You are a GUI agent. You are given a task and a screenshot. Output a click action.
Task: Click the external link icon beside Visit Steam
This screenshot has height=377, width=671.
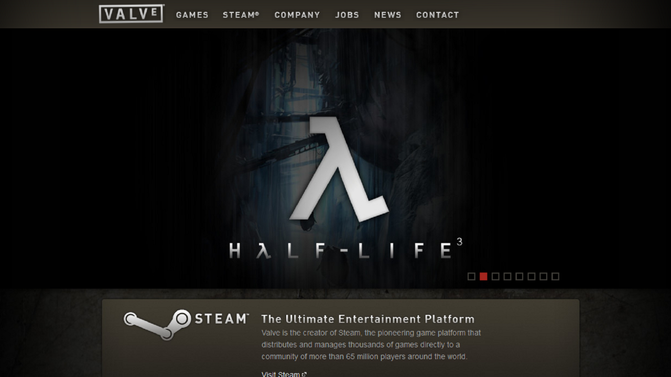point(304,374)
